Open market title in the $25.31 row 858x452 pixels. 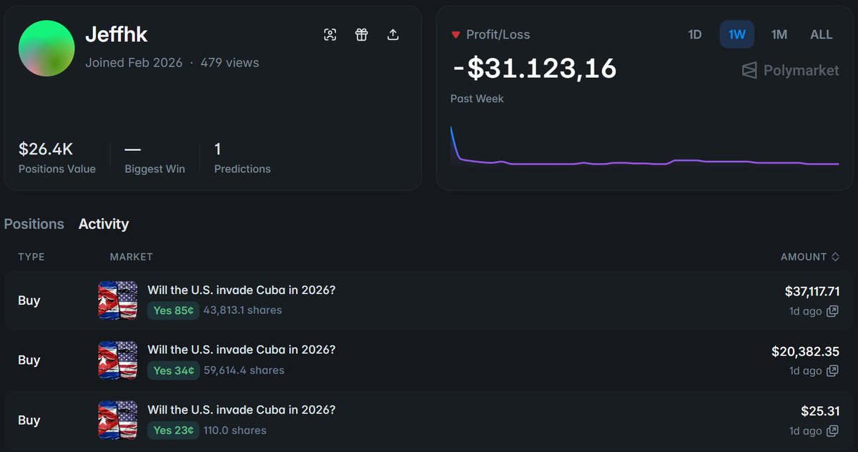tap(242, 411)
